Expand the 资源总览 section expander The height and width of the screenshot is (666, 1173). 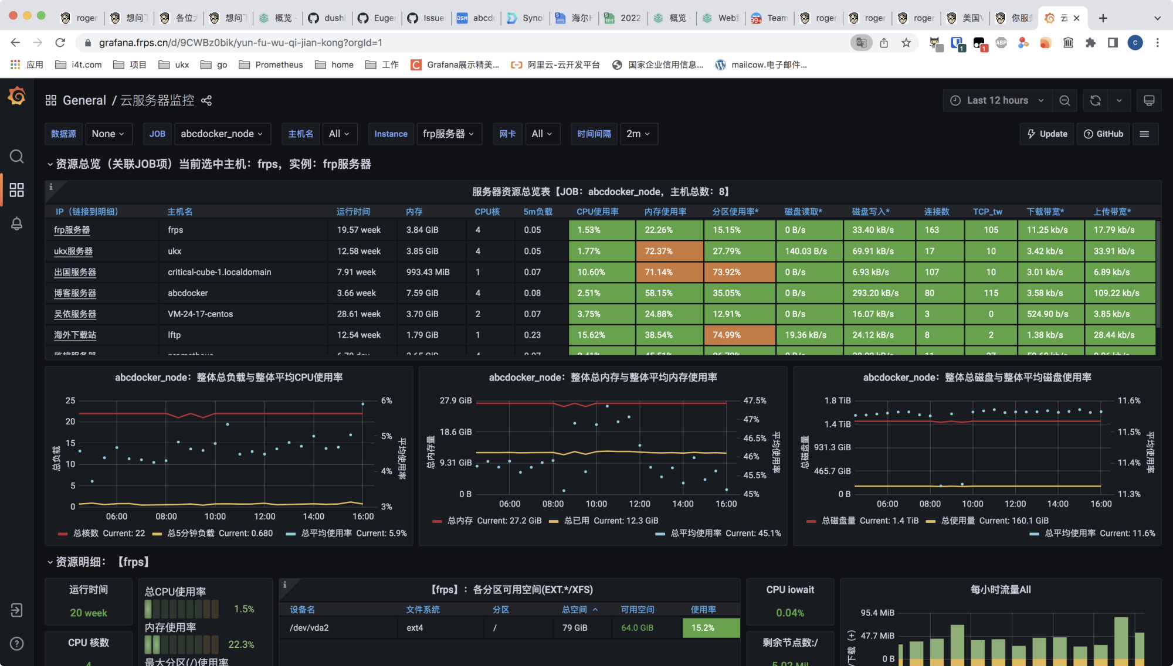click(50, 164)
